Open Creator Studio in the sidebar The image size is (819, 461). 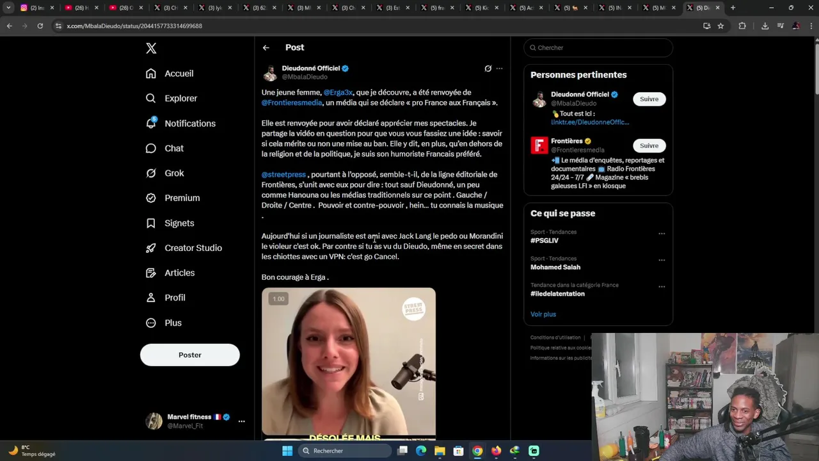pos(184,248)
